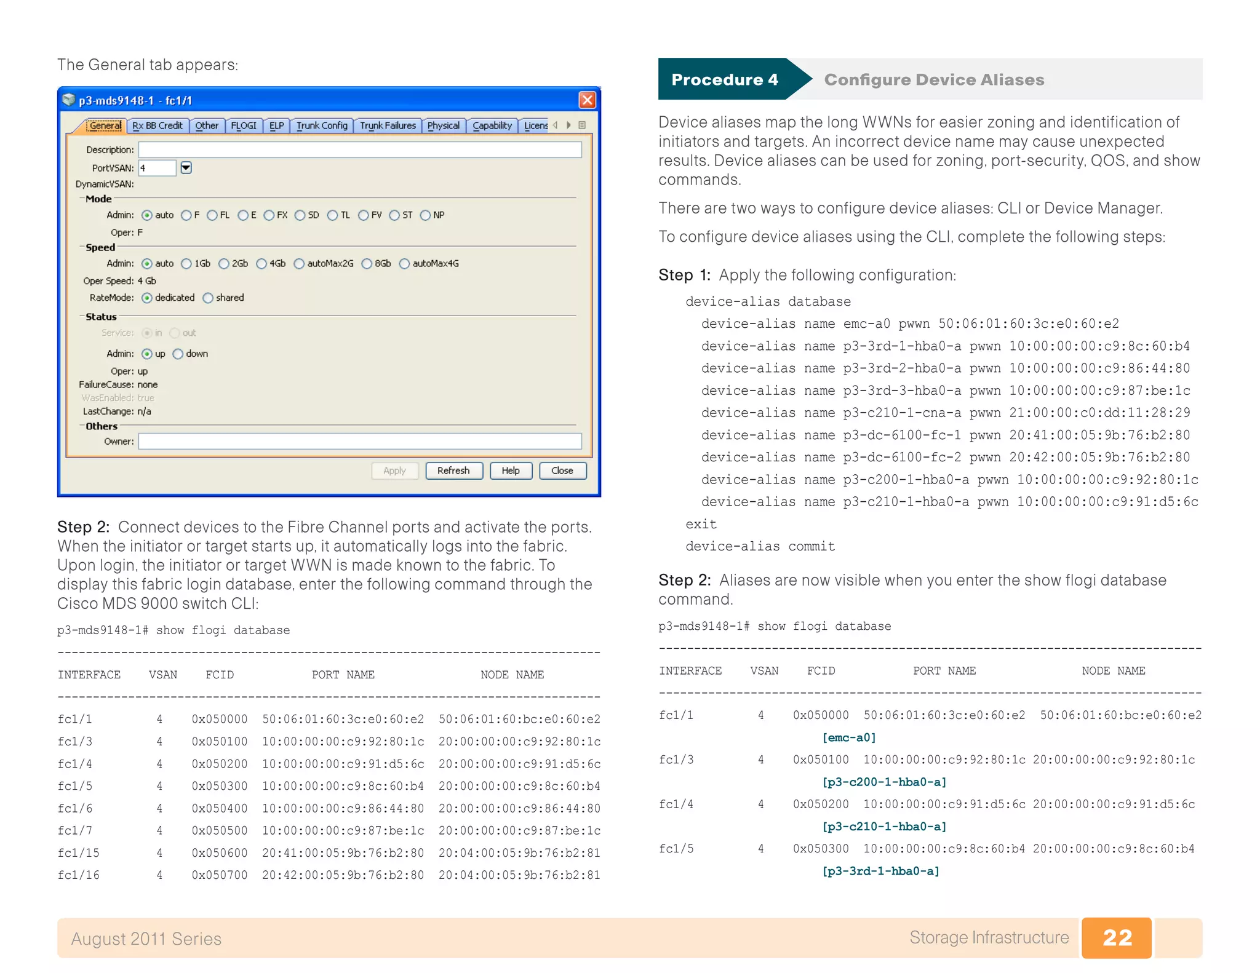Image resolution: width=1260 pixels, height=973 pixels.
Task: Set admin status to down
Action: 178,354
